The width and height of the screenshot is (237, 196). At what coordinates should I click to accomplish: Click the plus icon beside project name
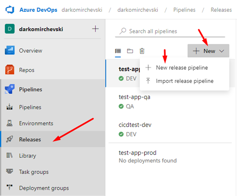pos(96,29)
